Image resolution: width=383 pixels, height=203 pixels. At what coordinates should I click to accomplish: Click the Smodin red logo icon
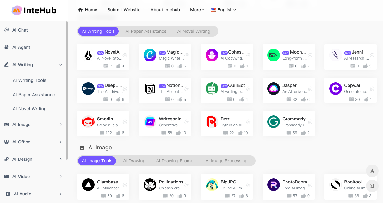pos(88,122)
